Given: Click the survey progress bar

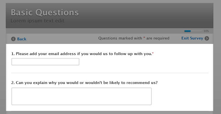Looking at the screenshot, I should (x=193, y=31).
